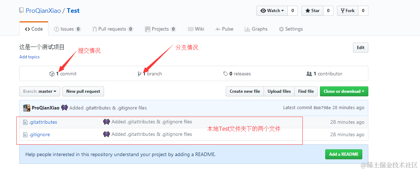Click the watchers count next to Watch
The image size is (420, 171).
292,11
